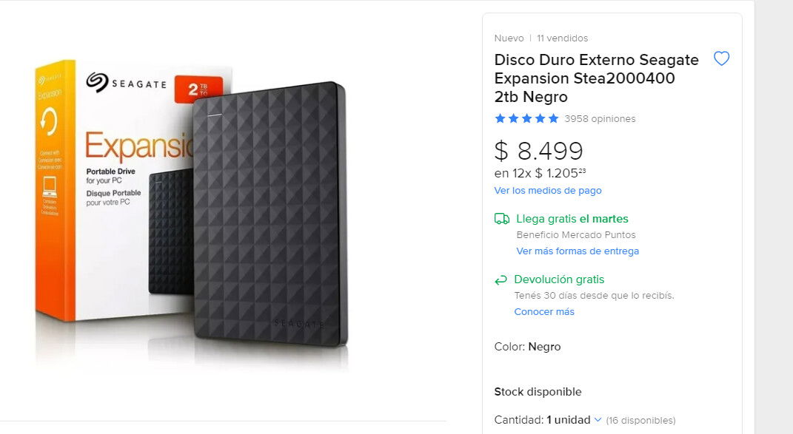
Task: Click the orange 2TB badge on box
Action: tap(197, 89)
